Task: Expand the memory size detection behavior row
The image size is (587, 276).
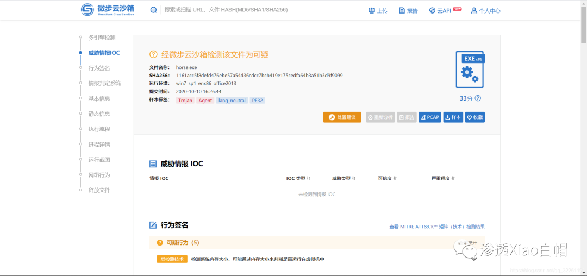Action: coord(474,259)
